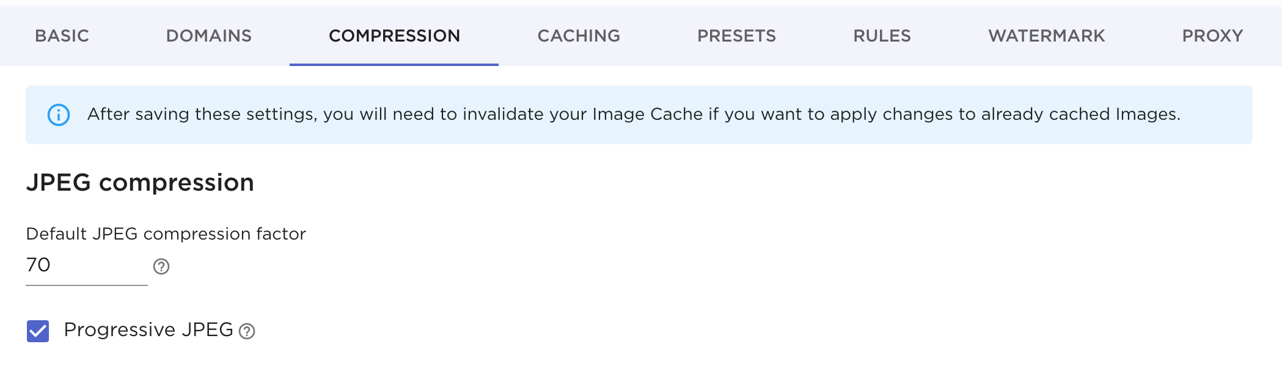Select the COMPRESSION tab
The width and height of the screenshot is (1282, 385).
tap(394, 36)
